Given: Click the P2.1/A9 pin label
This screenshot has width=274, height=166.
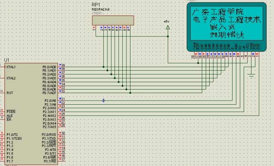Looking at the screenshot, I should tap(50, 105).
